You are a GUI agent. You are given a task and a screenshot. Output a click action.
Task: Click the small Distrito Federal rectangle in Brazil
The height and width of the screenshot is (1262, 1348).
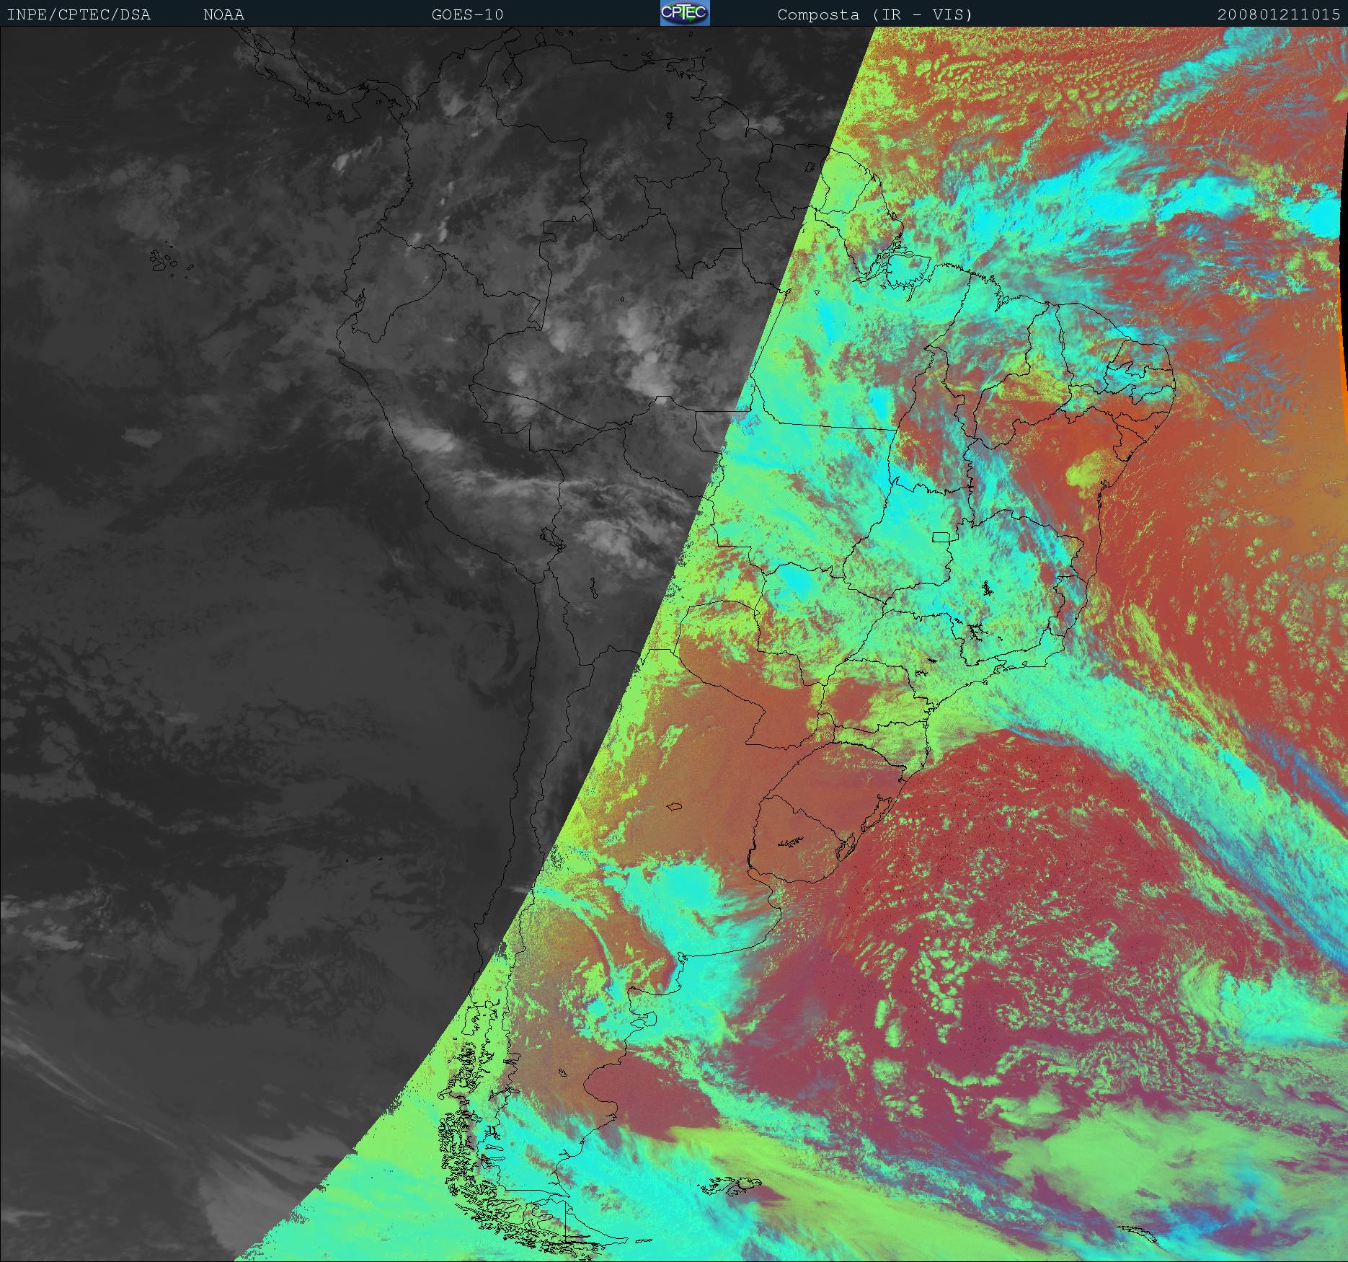click(x=941, y=537)
